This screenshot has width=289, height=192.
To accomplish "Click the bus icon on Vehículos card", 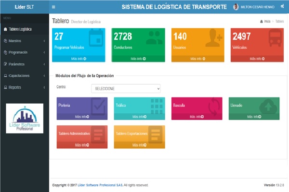I will click(x=273, y=39).
